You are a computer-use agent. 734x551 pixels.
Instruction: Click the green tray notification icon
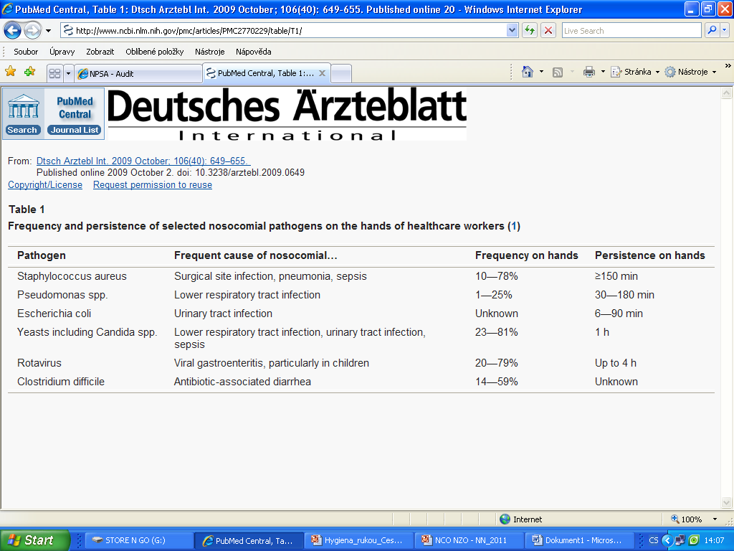(x=694, y=540)
